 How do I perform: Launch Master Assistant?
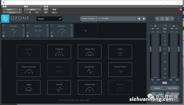coord(89,18)
